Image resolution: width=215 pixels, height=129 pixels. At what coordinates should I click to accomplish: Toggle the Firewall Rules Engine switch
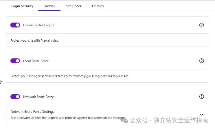15,25
